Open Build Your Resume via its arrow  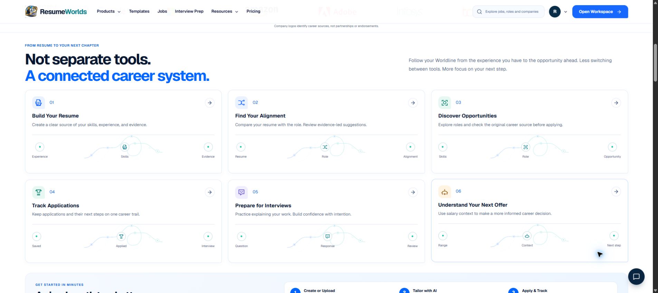coord(210,103)
